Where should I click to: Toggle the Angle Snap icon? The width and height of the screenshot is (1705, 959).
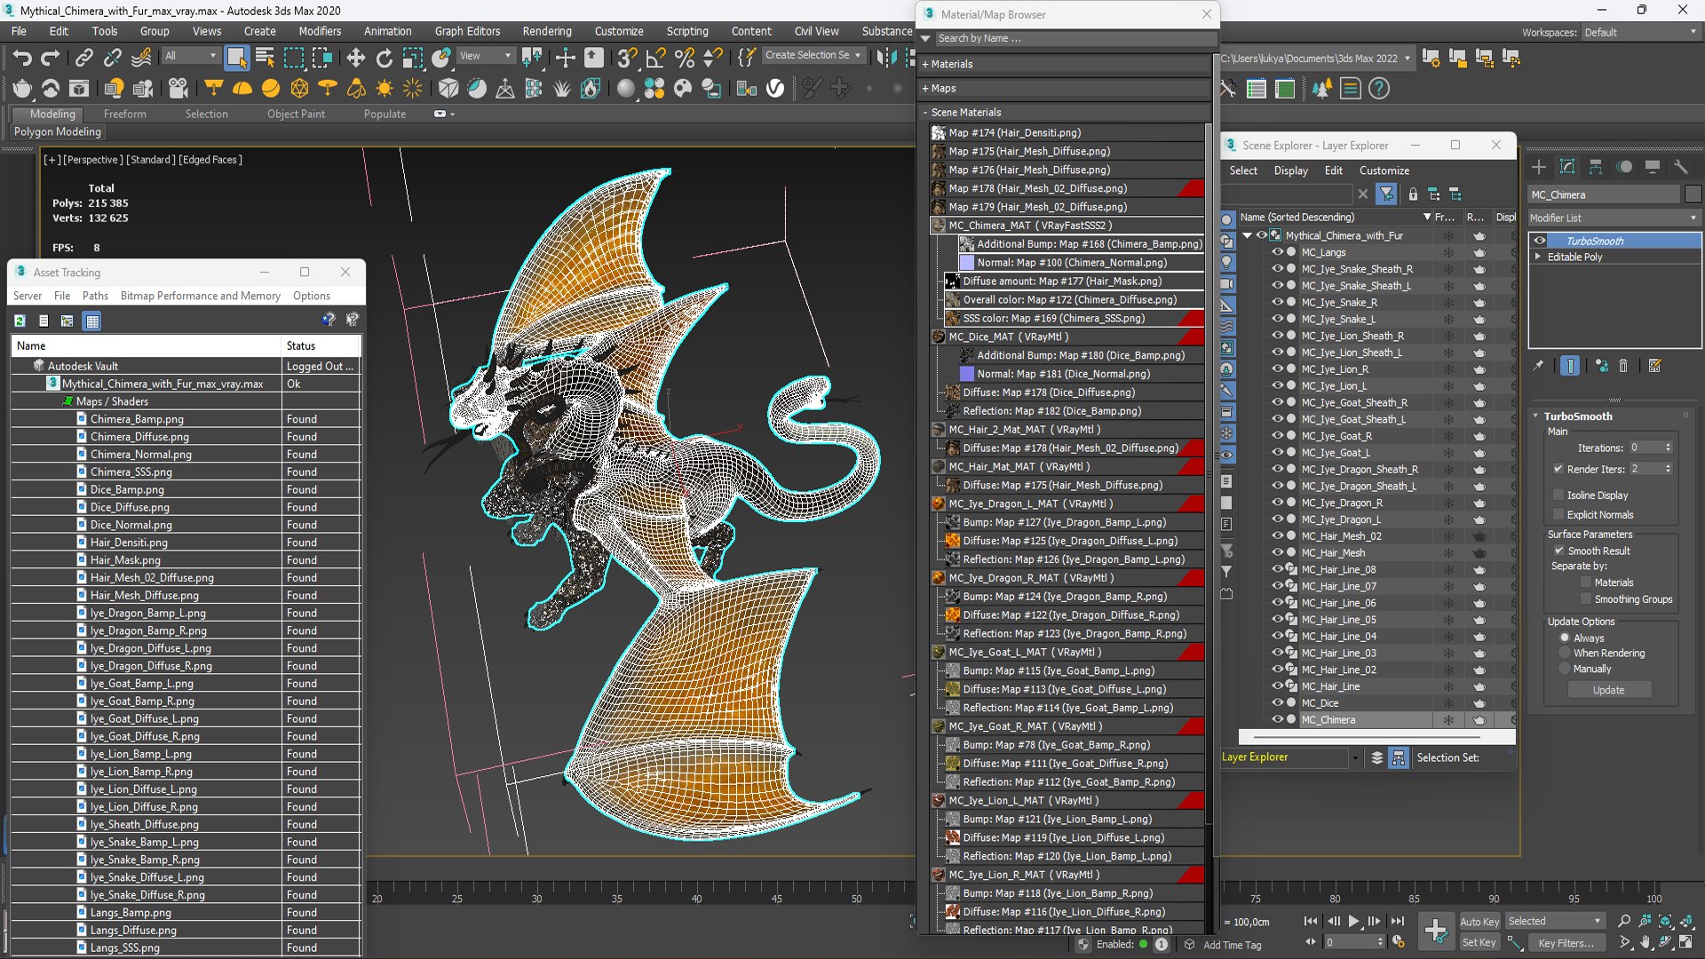(x=655, y=58)
